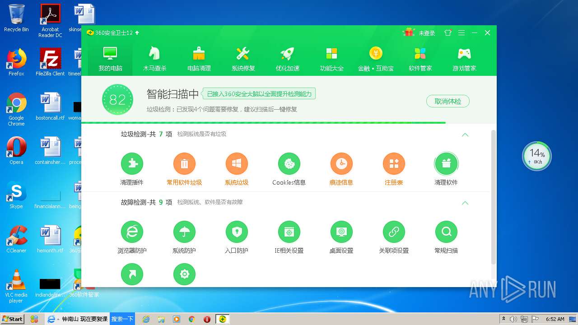
Task: Click 未登录 login link
Action: click(427, 33)
